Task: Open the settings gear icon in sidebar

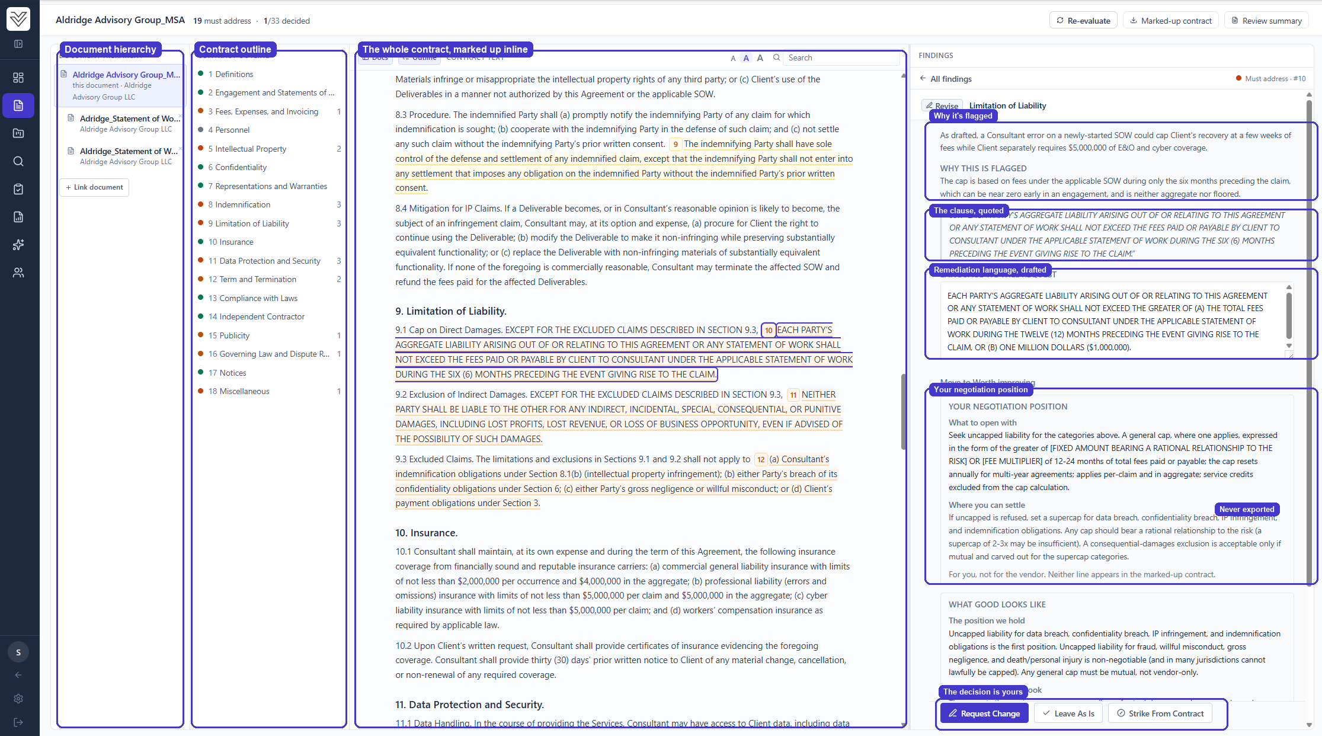Action: (x=18, y=699)
